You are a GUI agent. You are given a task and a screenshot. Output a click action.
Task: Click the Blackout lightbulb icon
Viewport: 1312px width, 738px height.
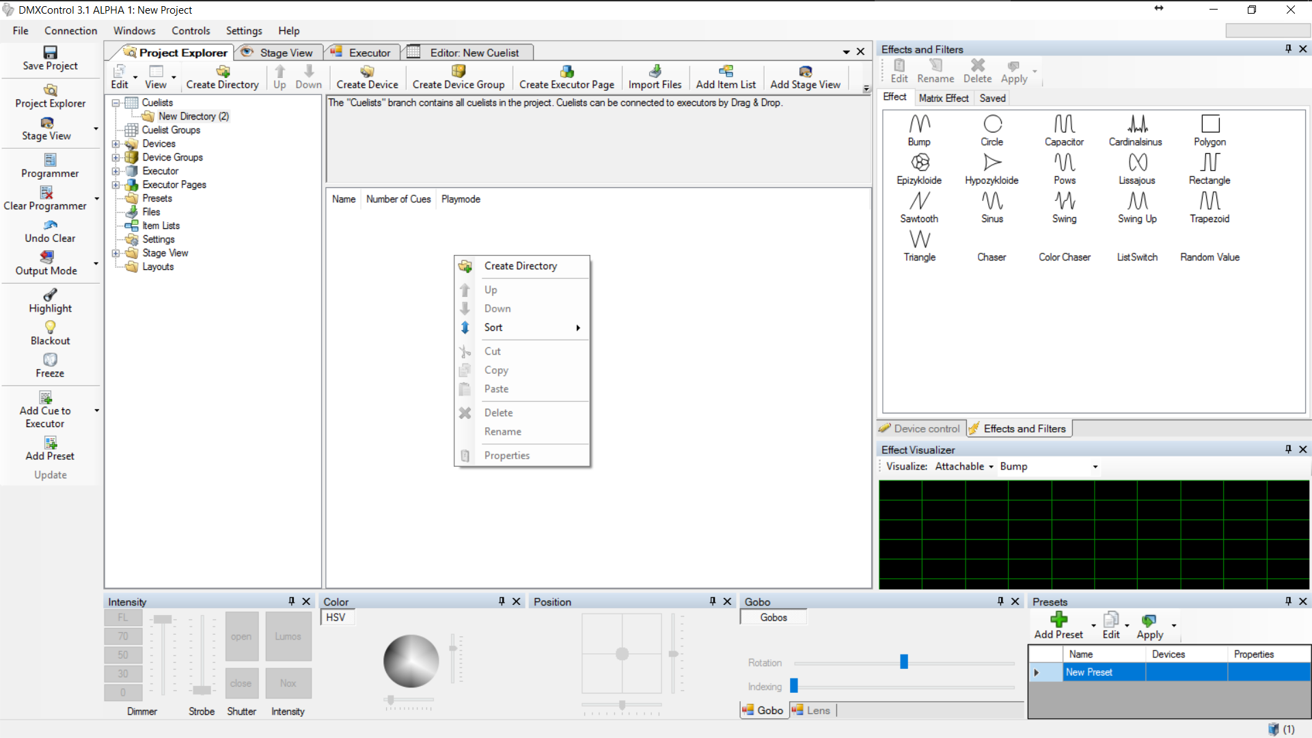50,327
